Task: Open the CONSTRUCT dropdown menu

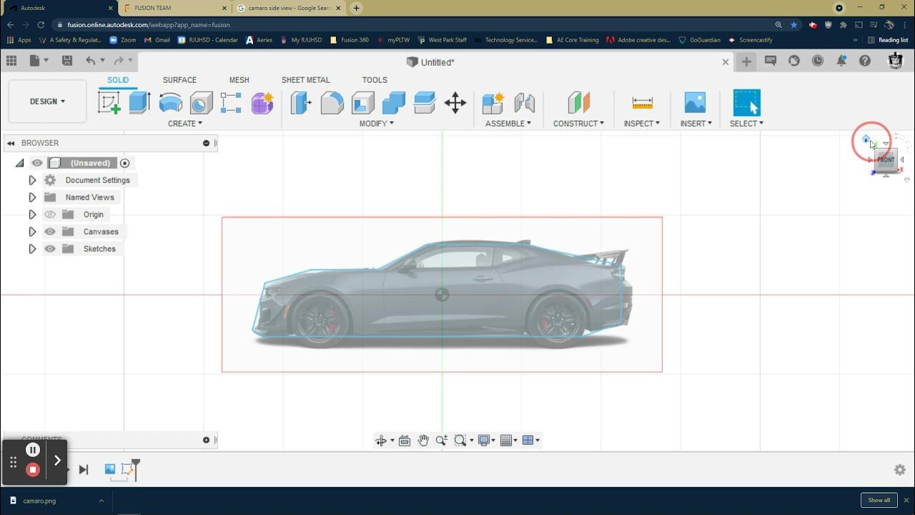Action: [x=578, y=124]
